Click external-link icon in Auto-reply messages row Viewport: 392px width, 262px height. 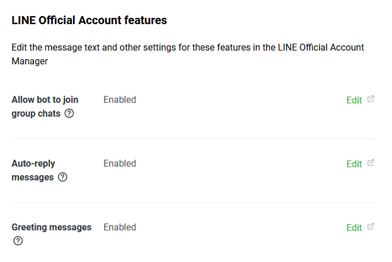click(x=371, y=163)
